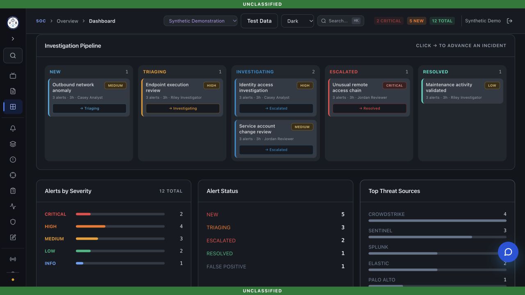The width and height of the screenshot is (525, 295).
Task: Click the SOC breadcrumb link
Action: point(41,21)
